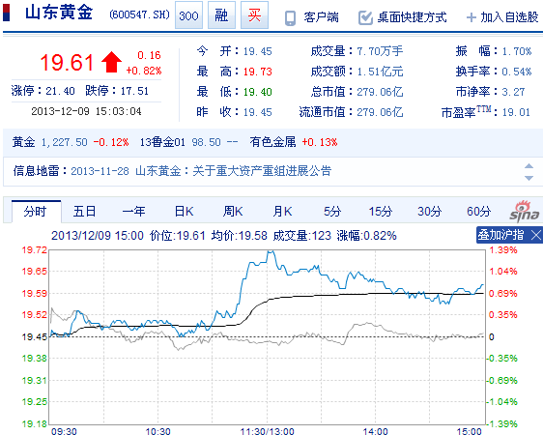Click the 涨停 price 21.40
Viewport: 543px width, 435px height.
tap(60, 91)
